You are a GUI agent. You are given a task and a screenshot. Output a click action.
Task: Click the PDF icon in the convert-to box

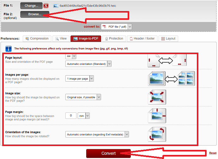pyautogui.click(x=104, y=26)
